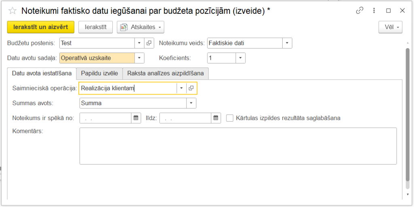Viewport: 414px width, 207px height.
Task: Open the Vēl menu button
Action: pyautogui.click(x=390, y=27)
